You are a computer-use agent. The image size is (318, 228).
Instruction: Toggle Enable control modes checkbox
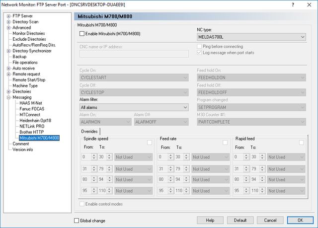pos(82,204)
